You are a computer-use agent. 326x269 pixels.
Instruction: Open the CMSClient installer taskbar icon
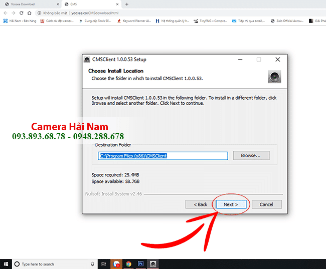coord(153,264)
